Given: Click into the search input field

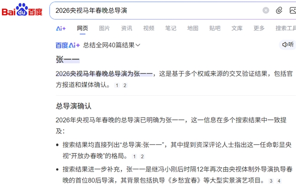Looking at the screenshot, I should (x=155, y=10).
